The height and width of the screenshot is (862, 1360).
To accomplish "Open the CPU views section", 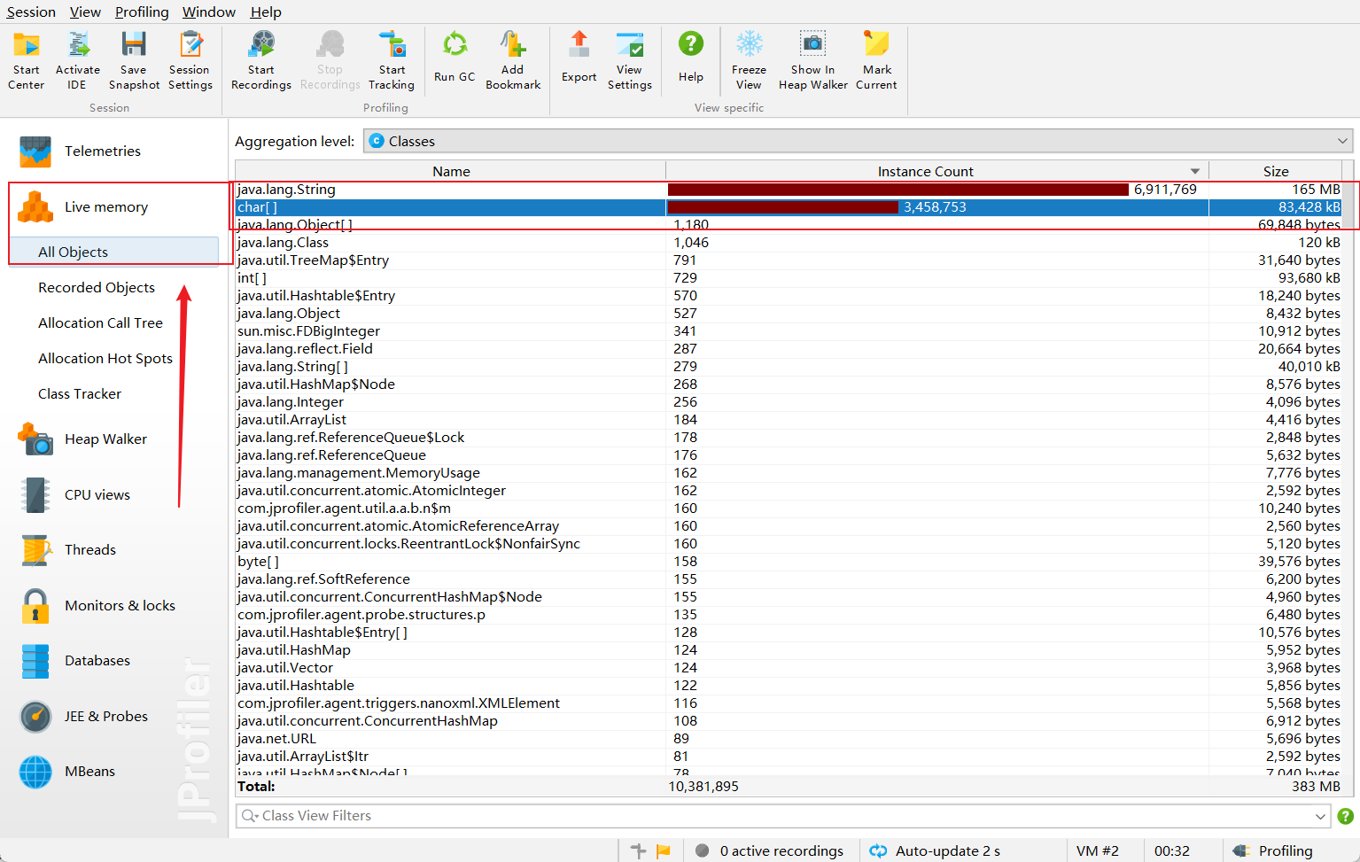I will click(x=74, y=495).
